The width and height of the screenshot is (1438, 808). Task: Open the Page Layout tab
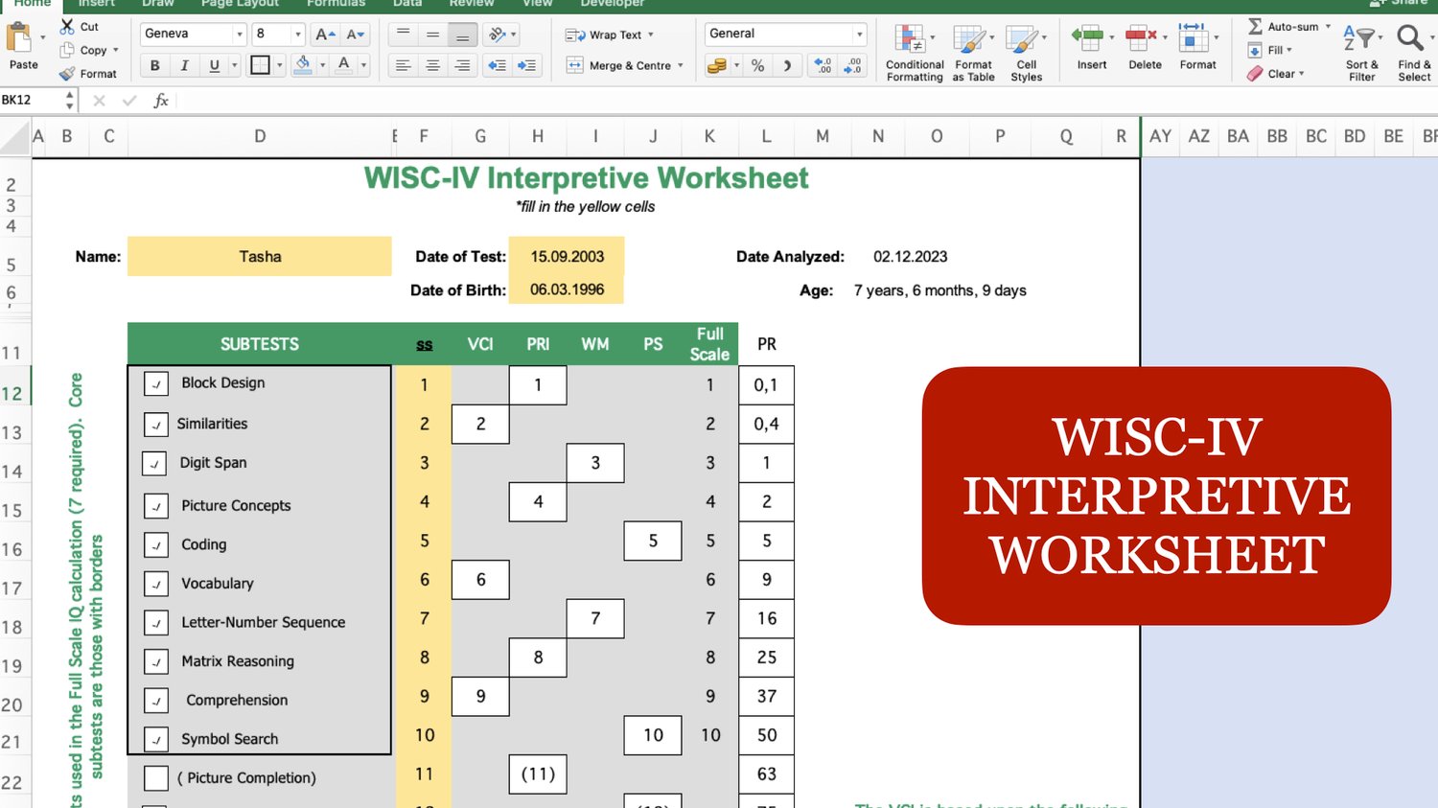[x=240, y=4]
